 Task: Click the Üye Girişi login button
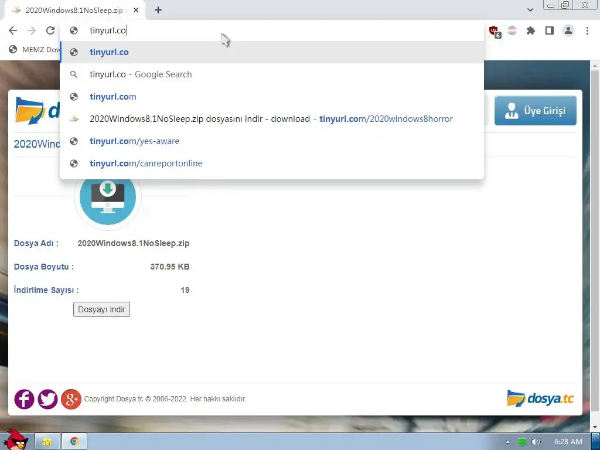click(535, 111)
